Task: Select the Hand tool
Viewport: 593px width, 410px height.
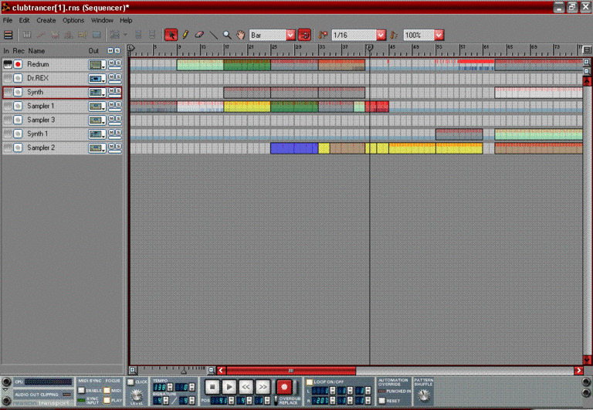Action: pyautogui.click(x=240, y=36)
